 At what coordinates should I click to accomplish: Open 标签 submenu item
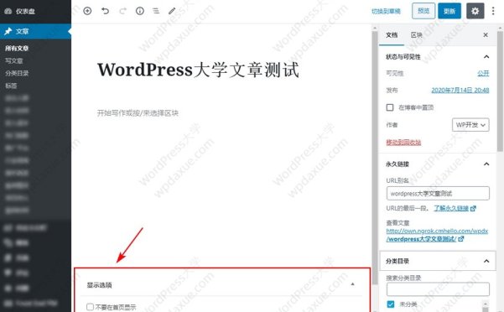(11, 86)
